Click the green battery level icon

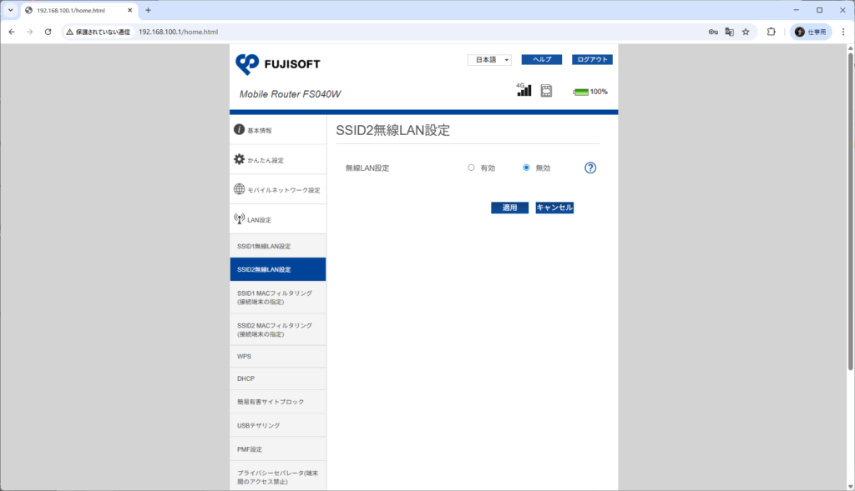580,92
